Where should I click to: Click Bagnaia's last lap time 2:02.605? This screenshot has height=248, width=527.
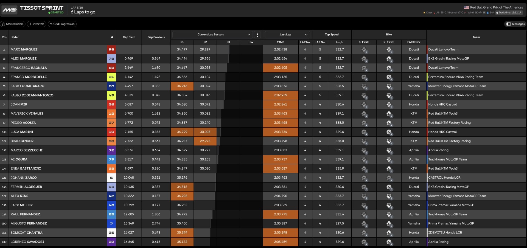[x=281, y=68]
